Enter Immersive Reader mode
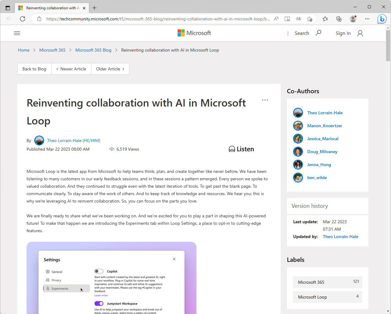This screenshot has height=314, width=391. pyautogui.click(x=287, y=19)
